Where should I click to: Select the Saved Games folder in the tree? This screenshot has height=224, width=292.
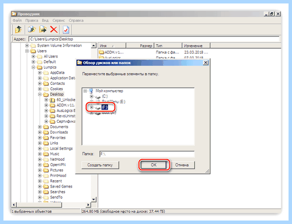61,187
